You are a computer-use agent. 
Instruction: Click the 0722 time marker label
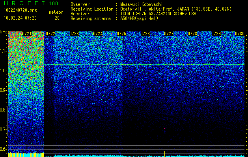tap(50, 34)
